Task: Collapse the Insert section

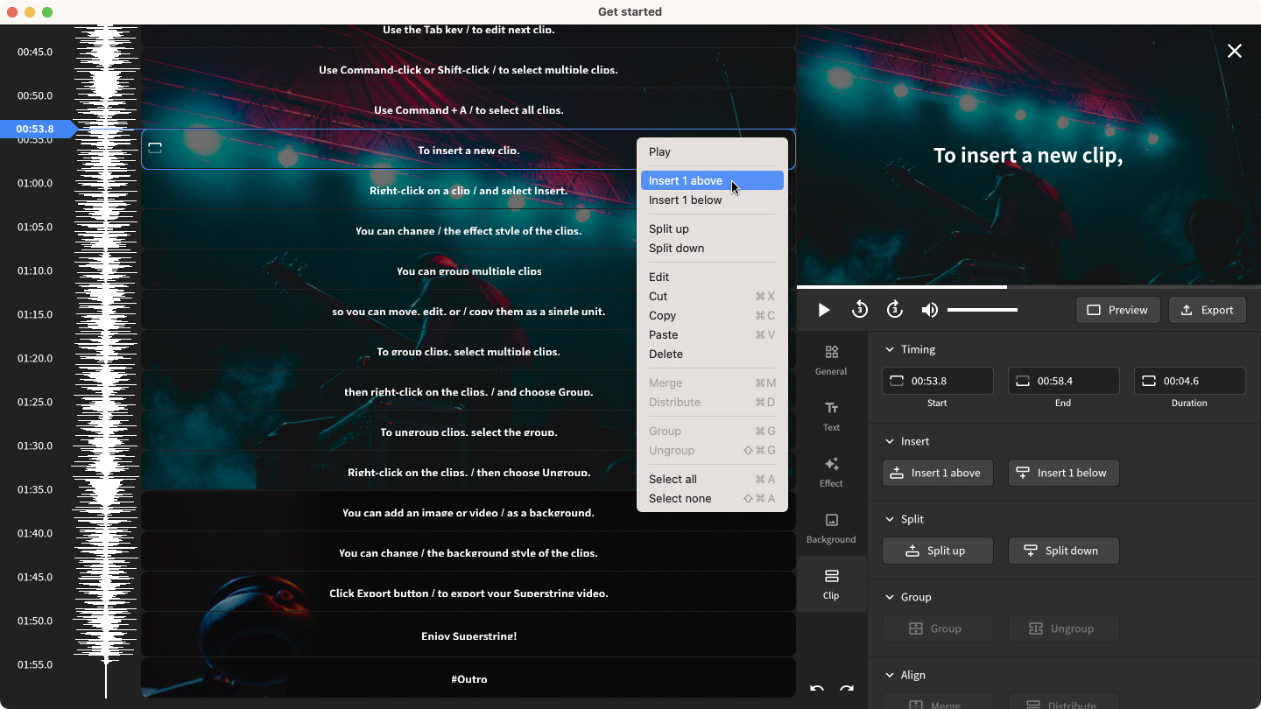Action: [891, 441]
